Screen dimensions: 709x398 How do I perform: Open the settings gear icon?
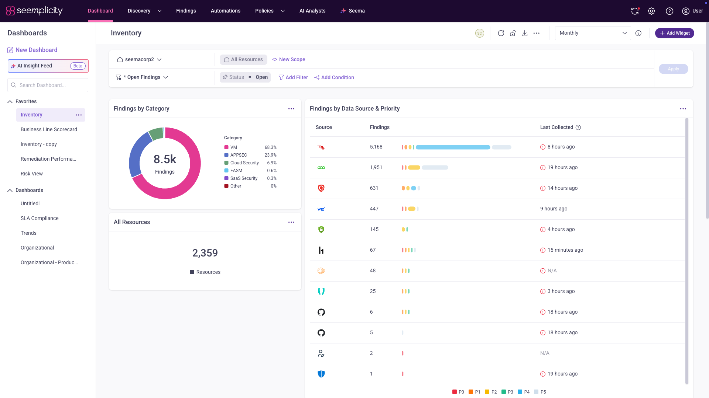(x=651, y=11)
